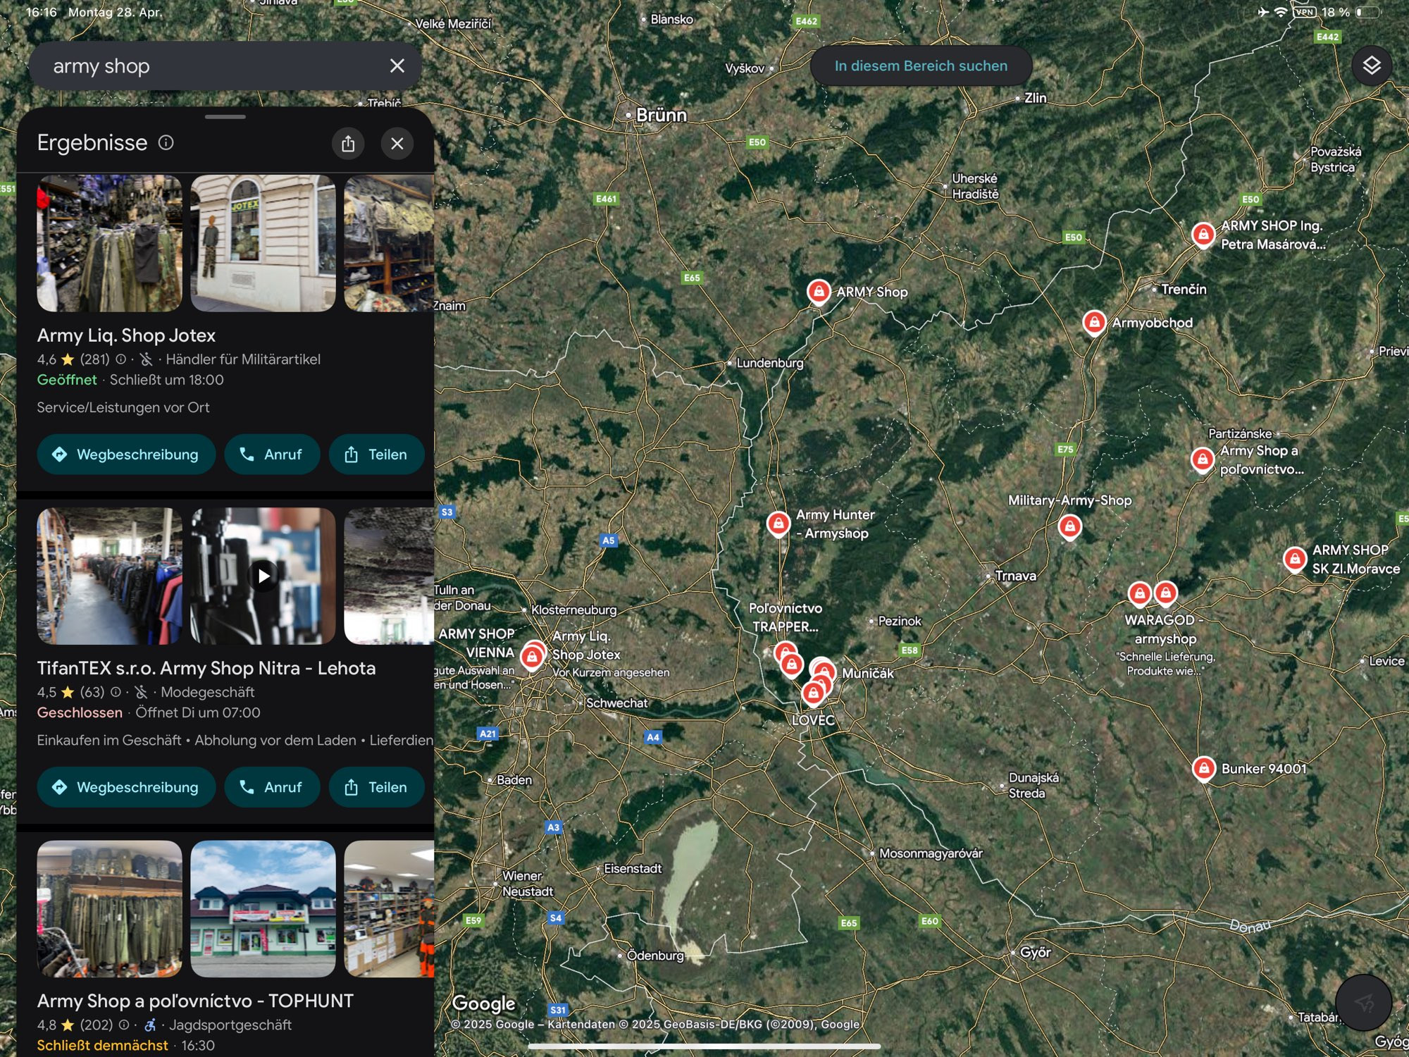Center map on my location
1409x1057 pixels.
coord(1363,1001)
